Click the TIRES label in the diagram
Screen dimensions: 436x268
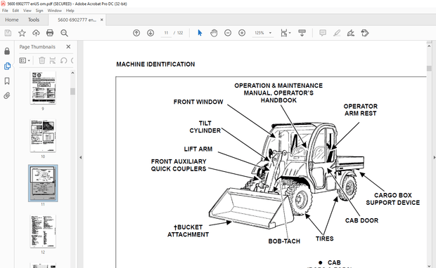click(324, 239)
